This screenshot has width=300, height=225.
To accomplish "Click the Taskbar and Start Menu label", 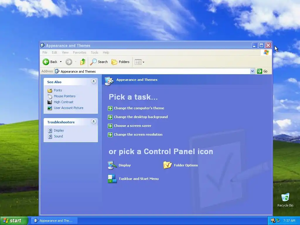I will (139, 179).
